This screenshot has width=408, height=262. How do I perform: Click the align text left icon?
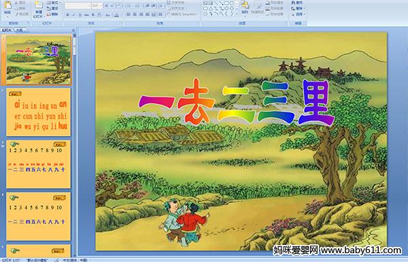(x=129, y=14)
